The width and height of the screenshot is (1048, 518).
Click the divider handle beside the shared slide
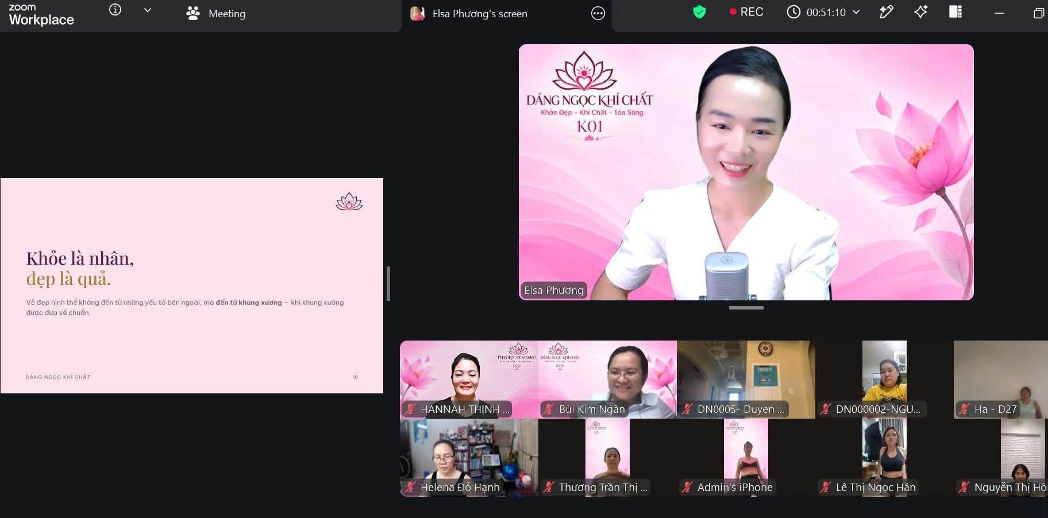tap(388, 284)
